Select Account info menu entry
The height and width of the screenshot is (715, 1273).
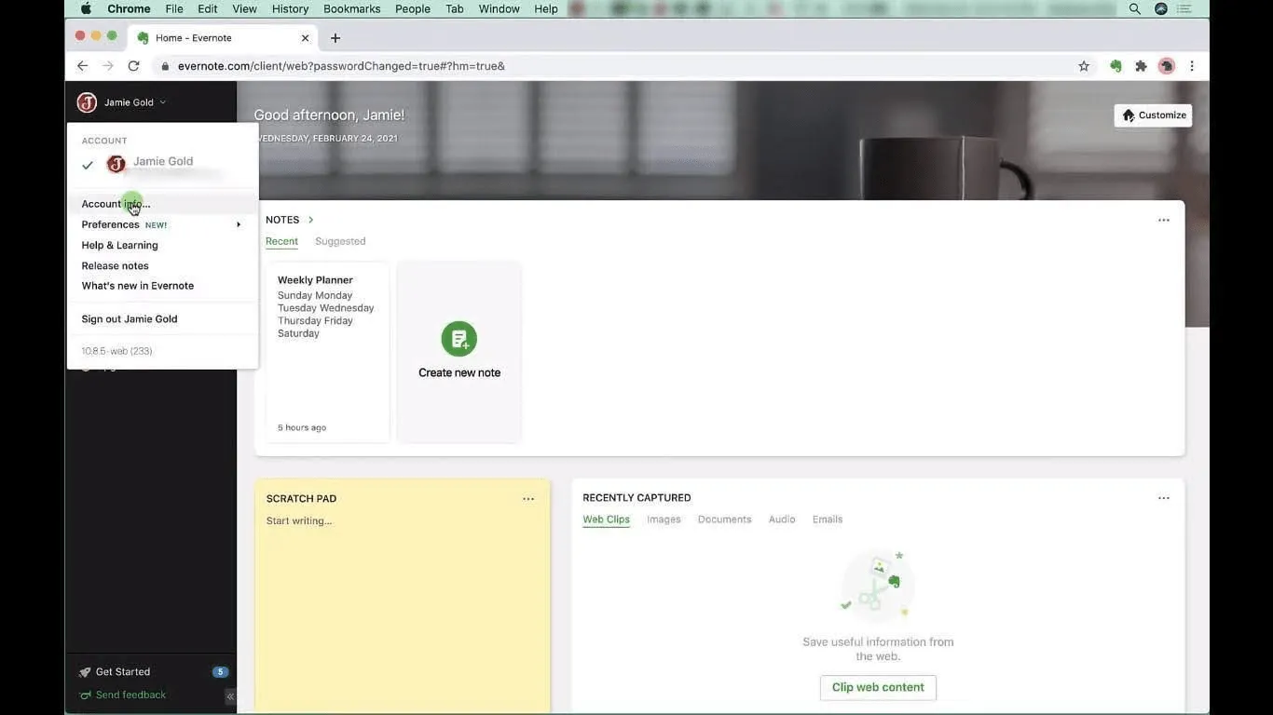163,204
